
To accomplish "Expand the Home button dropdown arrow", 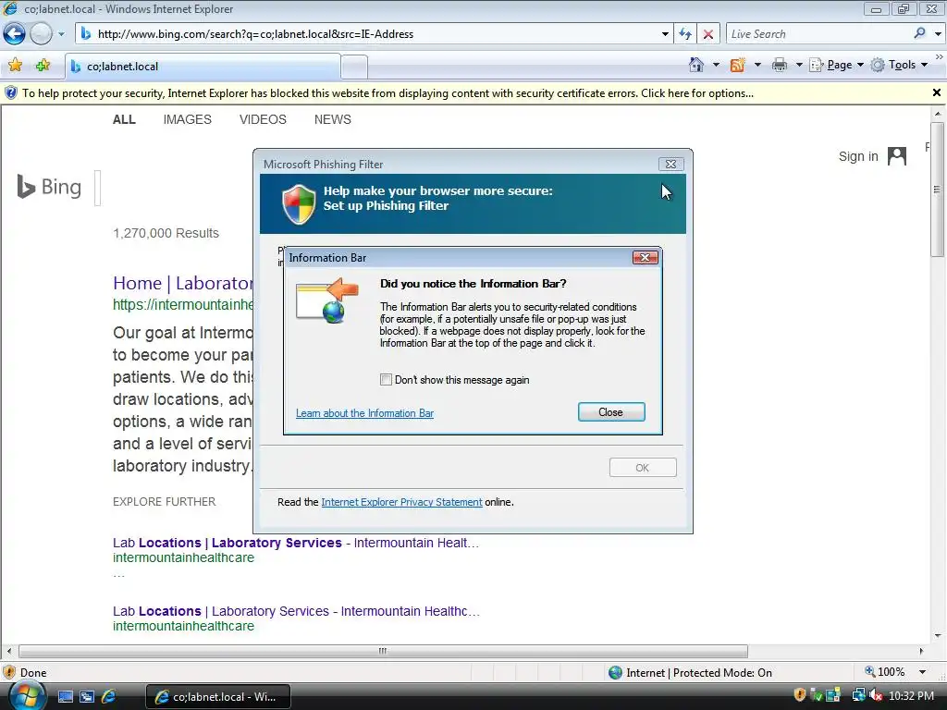I will pos(717,65).
